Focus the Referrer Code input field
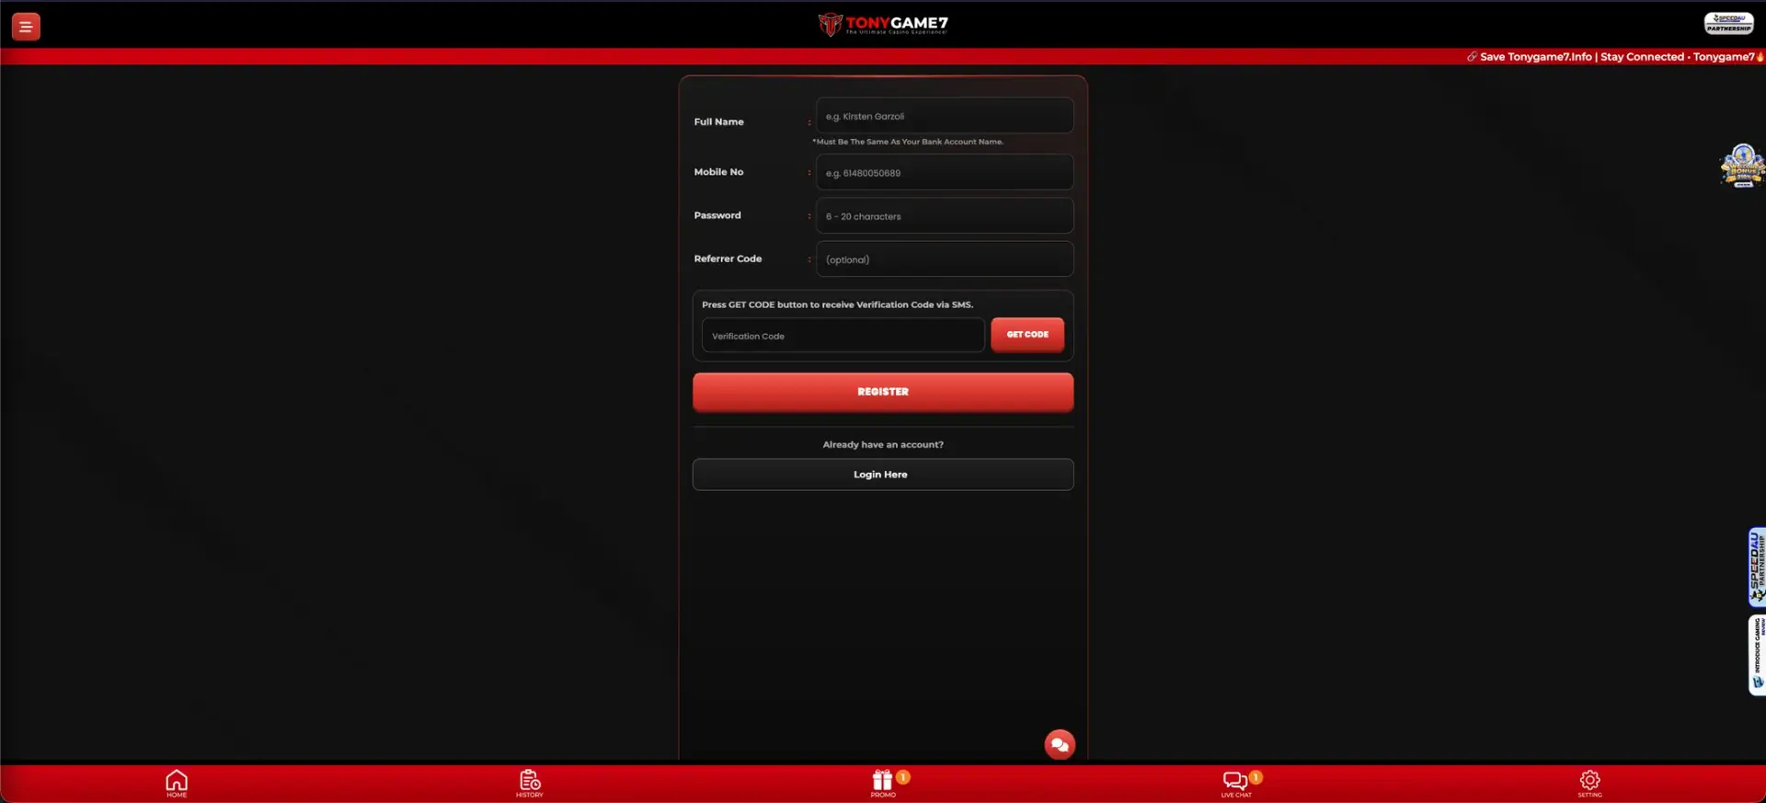The image size is (1766, 803). click(x=945, y=258)
